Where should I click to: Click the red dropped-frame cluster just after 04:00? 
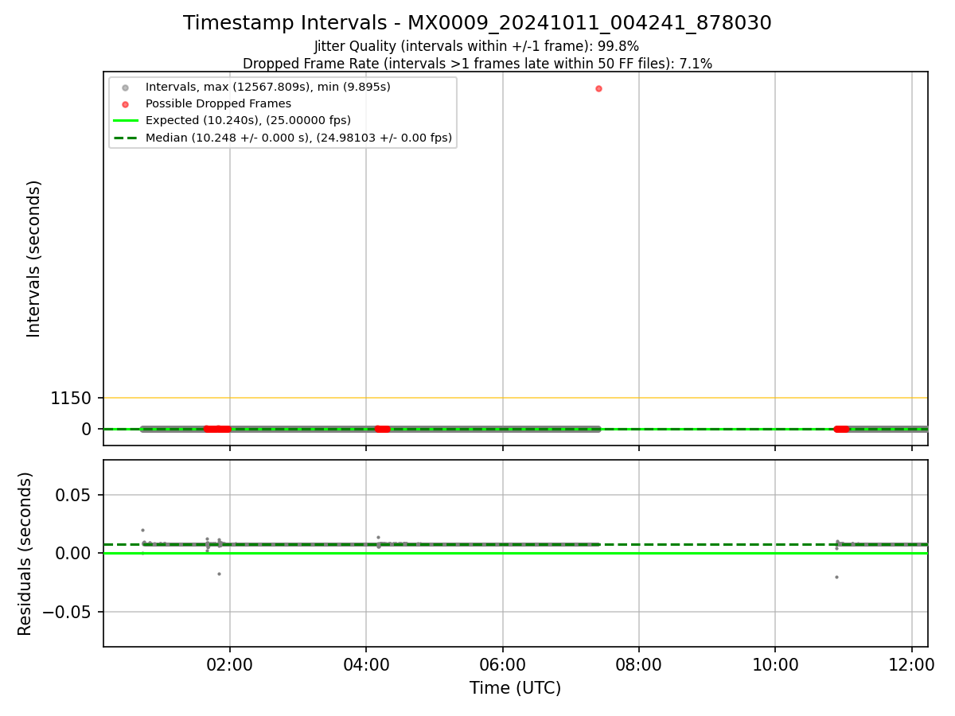coord(383,429)
